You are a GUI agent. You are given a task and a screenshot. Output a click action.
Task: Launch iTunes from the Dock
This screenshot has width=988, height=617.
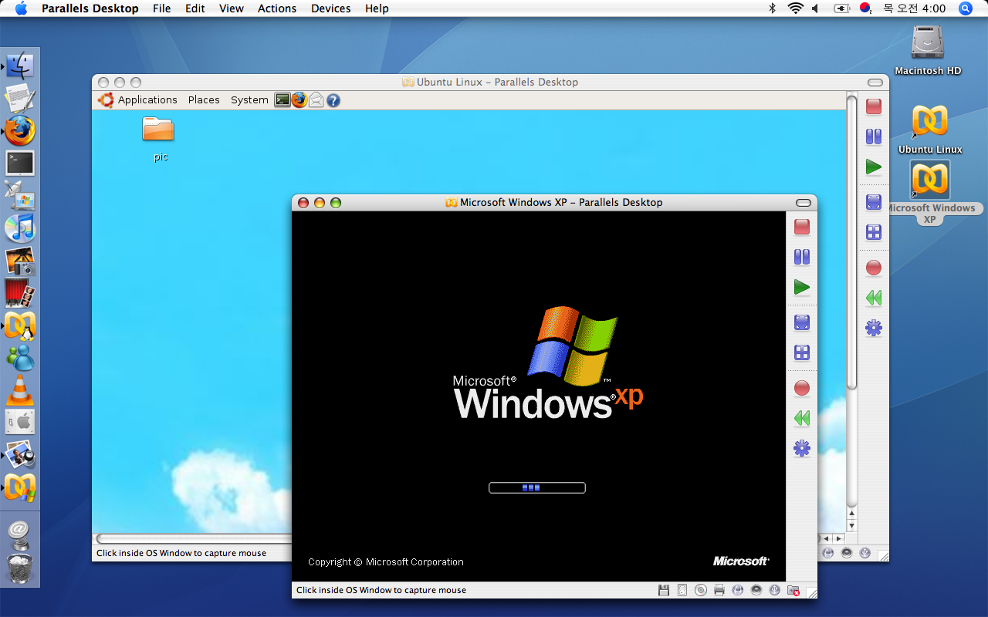point(19,228)
